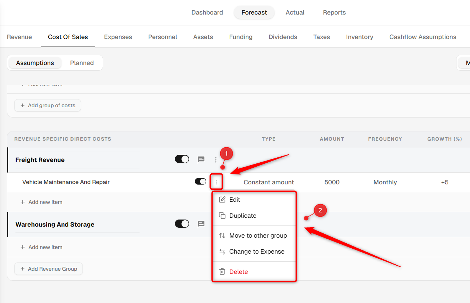
Task: Select the Assumptions view
Action: (x=35, y=63)
